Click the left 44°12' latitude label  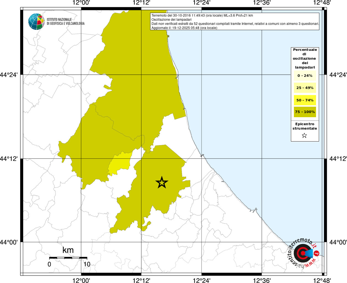click(x=9, y=159)
